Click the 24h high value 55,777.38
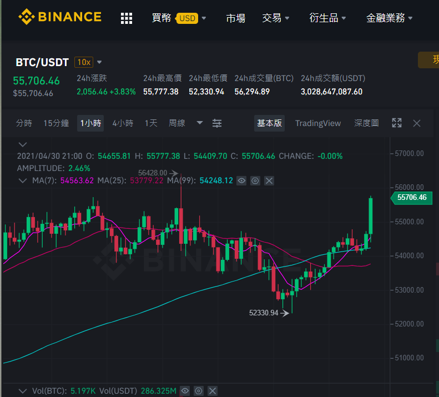 pos(161,92)
